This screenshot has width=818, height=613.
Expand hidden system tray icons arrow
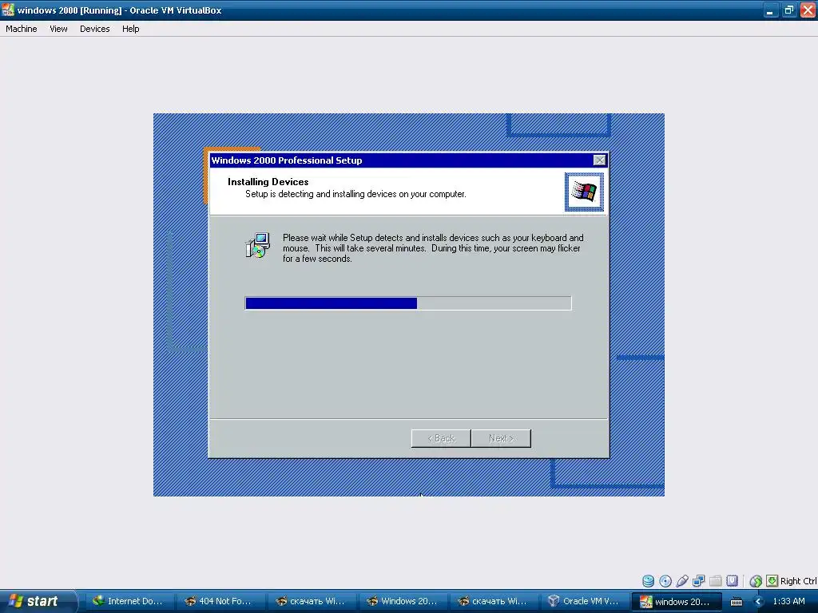click(x=758, y=602)
